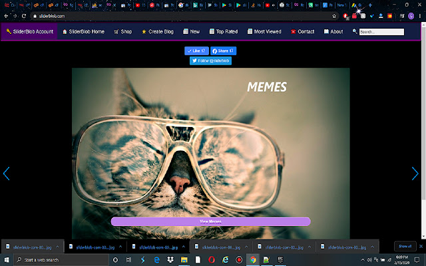The width and height of the screenshot is (426, 266).
Task: Open the red record-button taskbar app
Action: click(239, 260)
